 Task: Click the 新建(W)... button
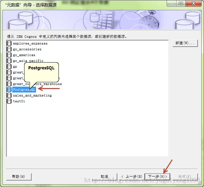pos(185,43)
